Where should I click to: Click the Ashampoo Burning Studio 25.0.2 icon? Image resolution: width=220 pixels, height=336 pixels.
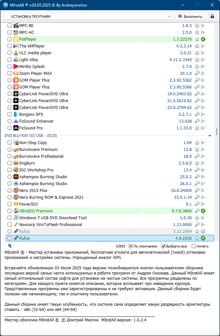(16, 177)
